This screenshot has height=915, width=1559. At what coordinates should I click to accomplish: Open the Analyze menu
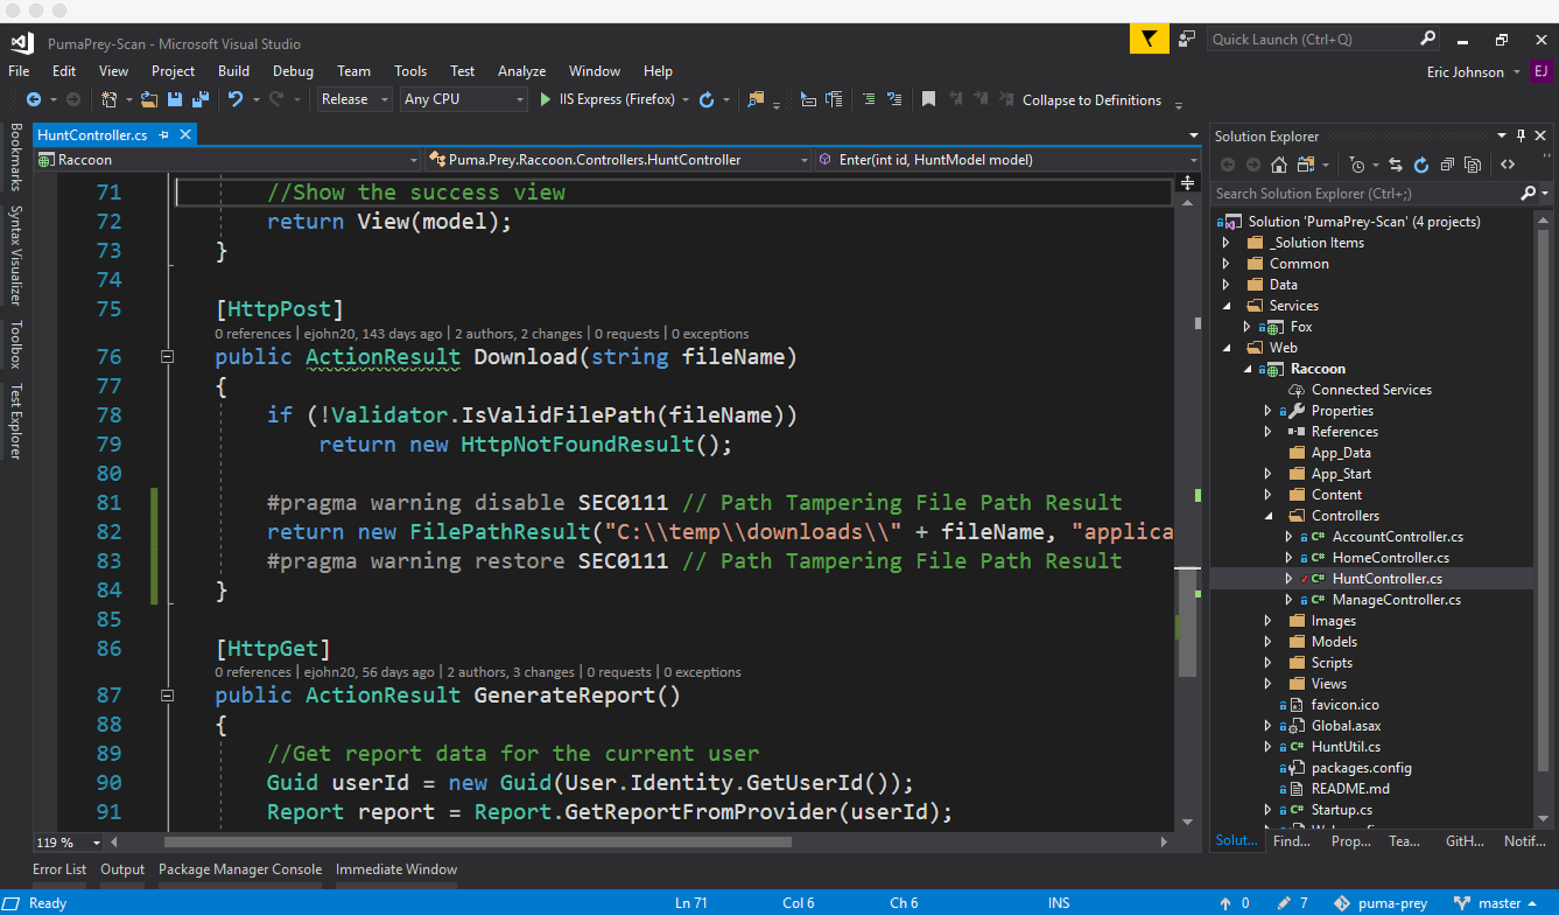coord(521,71)
